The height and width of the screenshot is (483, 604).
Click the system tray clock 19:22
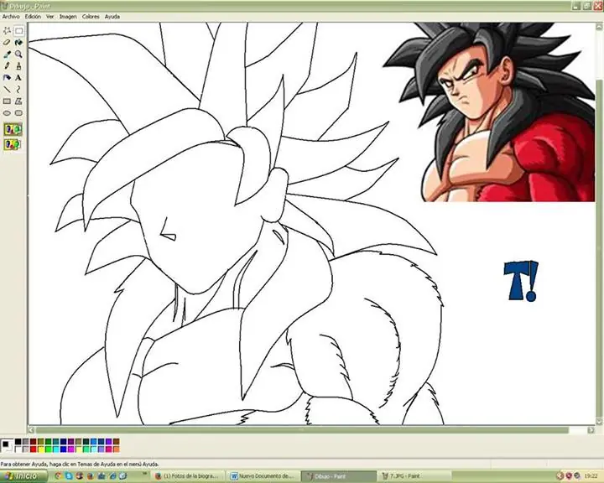591,476
